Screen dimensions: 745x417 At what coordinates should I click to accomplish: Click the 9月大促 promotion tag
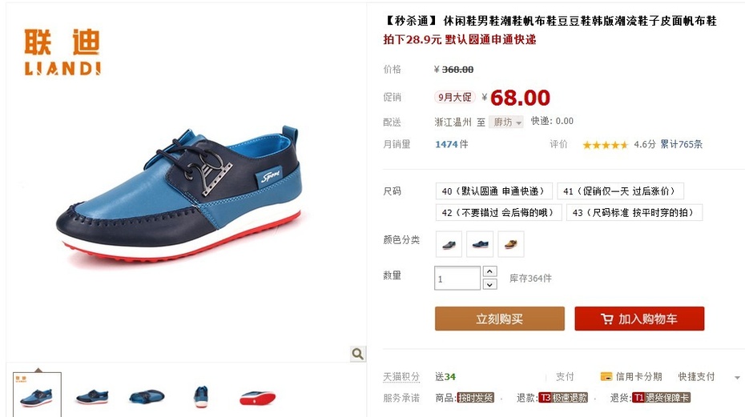(x=455, y=98)
